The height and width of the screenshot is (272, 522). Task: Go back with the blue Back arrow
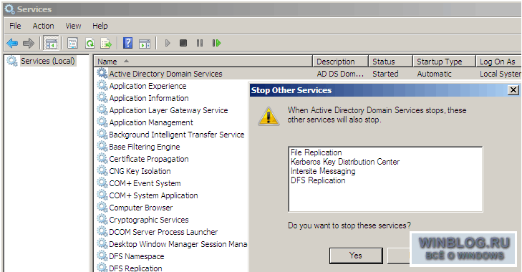click(x=12, y=43)
